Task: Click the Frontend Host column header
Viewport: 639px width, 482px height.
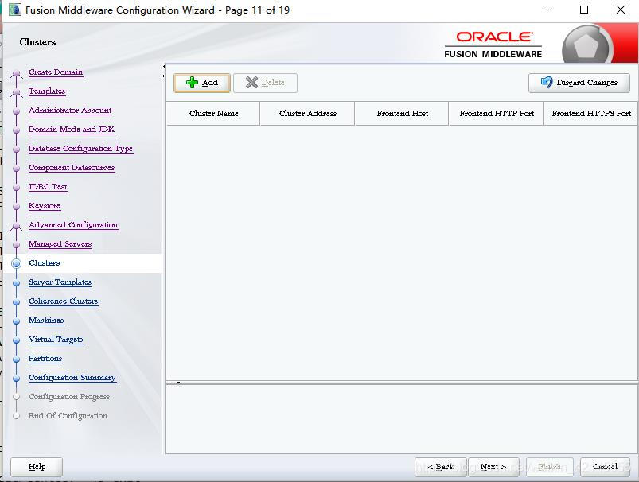Action: click(x=402, y=114)
